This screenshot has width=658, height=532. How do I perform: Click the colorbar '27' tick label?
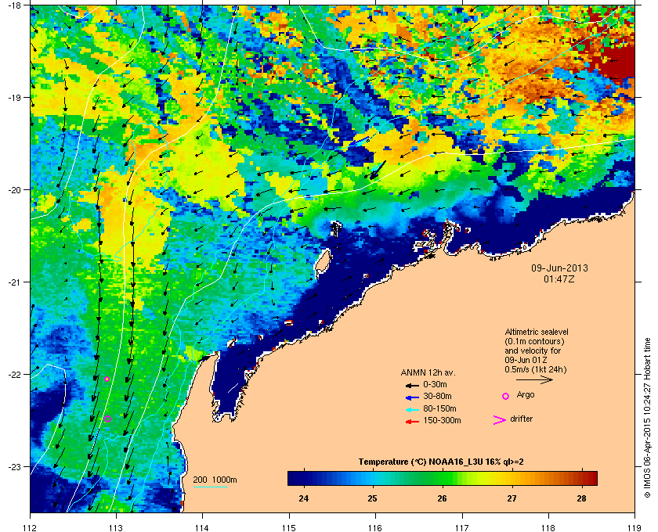point(512,498)
